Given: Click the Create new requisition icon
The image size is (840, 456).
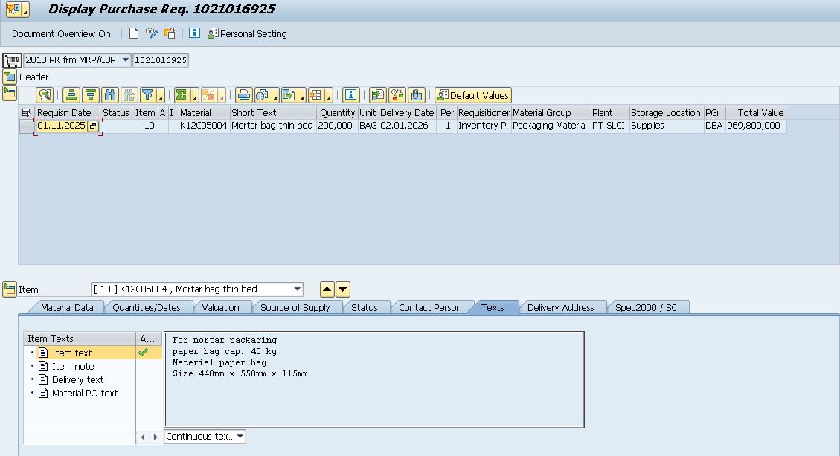Looking at the screenshot, I should point(134,33).
